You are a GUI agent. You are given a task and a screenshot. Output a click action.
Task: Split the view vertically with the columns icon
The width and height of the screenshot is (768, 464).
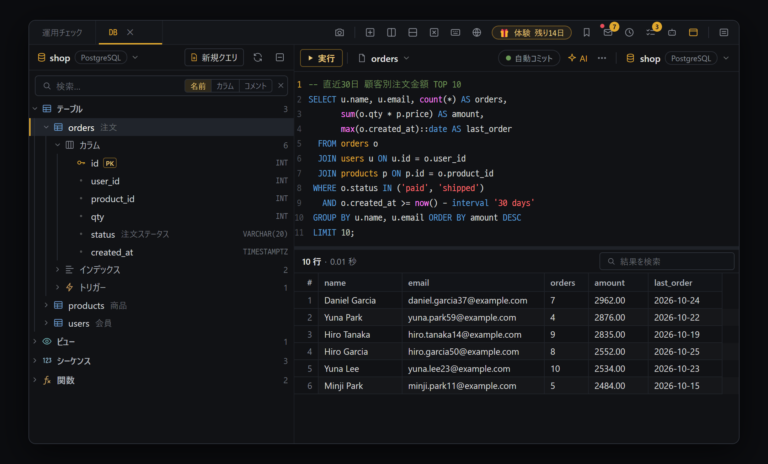pos(391,32)
